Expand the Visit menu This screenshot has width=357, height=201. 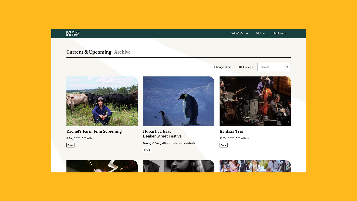tap(261, 33)
